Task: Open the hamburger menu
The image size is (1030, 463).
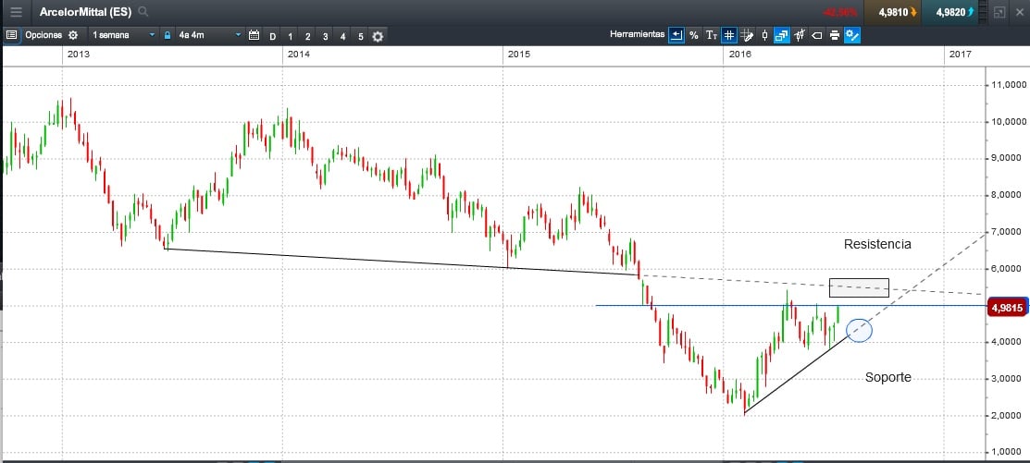Action: (16, 13)
